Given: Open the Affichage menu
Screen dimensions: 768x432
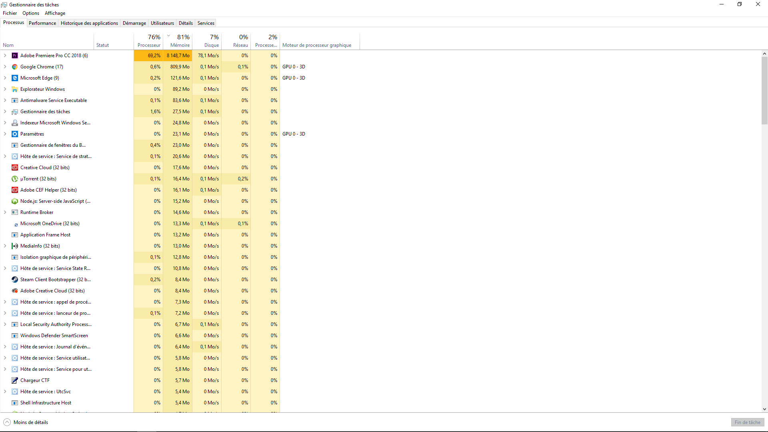Looking at the screenshot, I should [x=55, y=13].
